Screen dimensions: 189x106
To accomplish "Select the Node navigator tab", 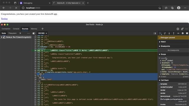I will (4, 33).
